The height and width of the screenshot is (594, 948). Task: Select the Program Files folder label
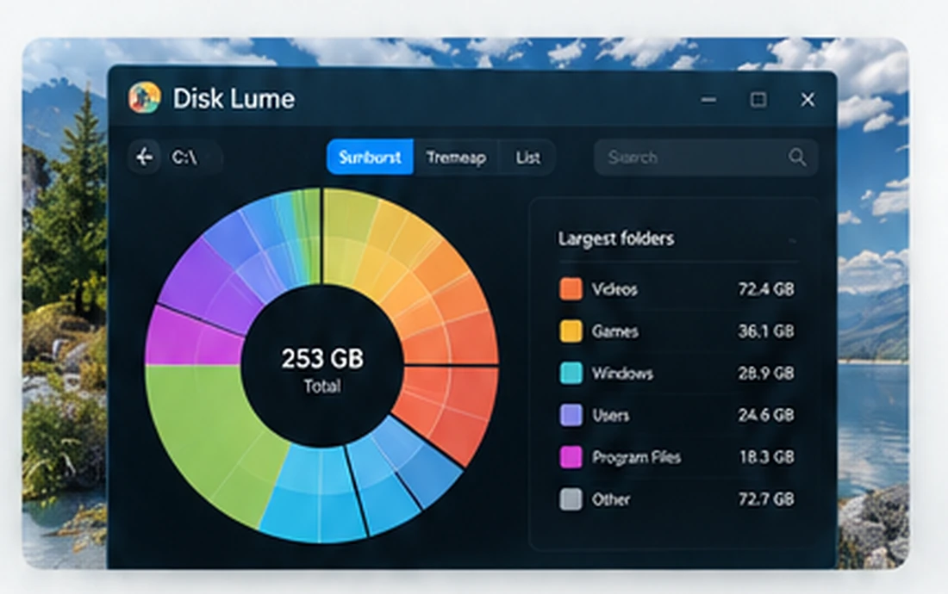(x=636, y=457)
